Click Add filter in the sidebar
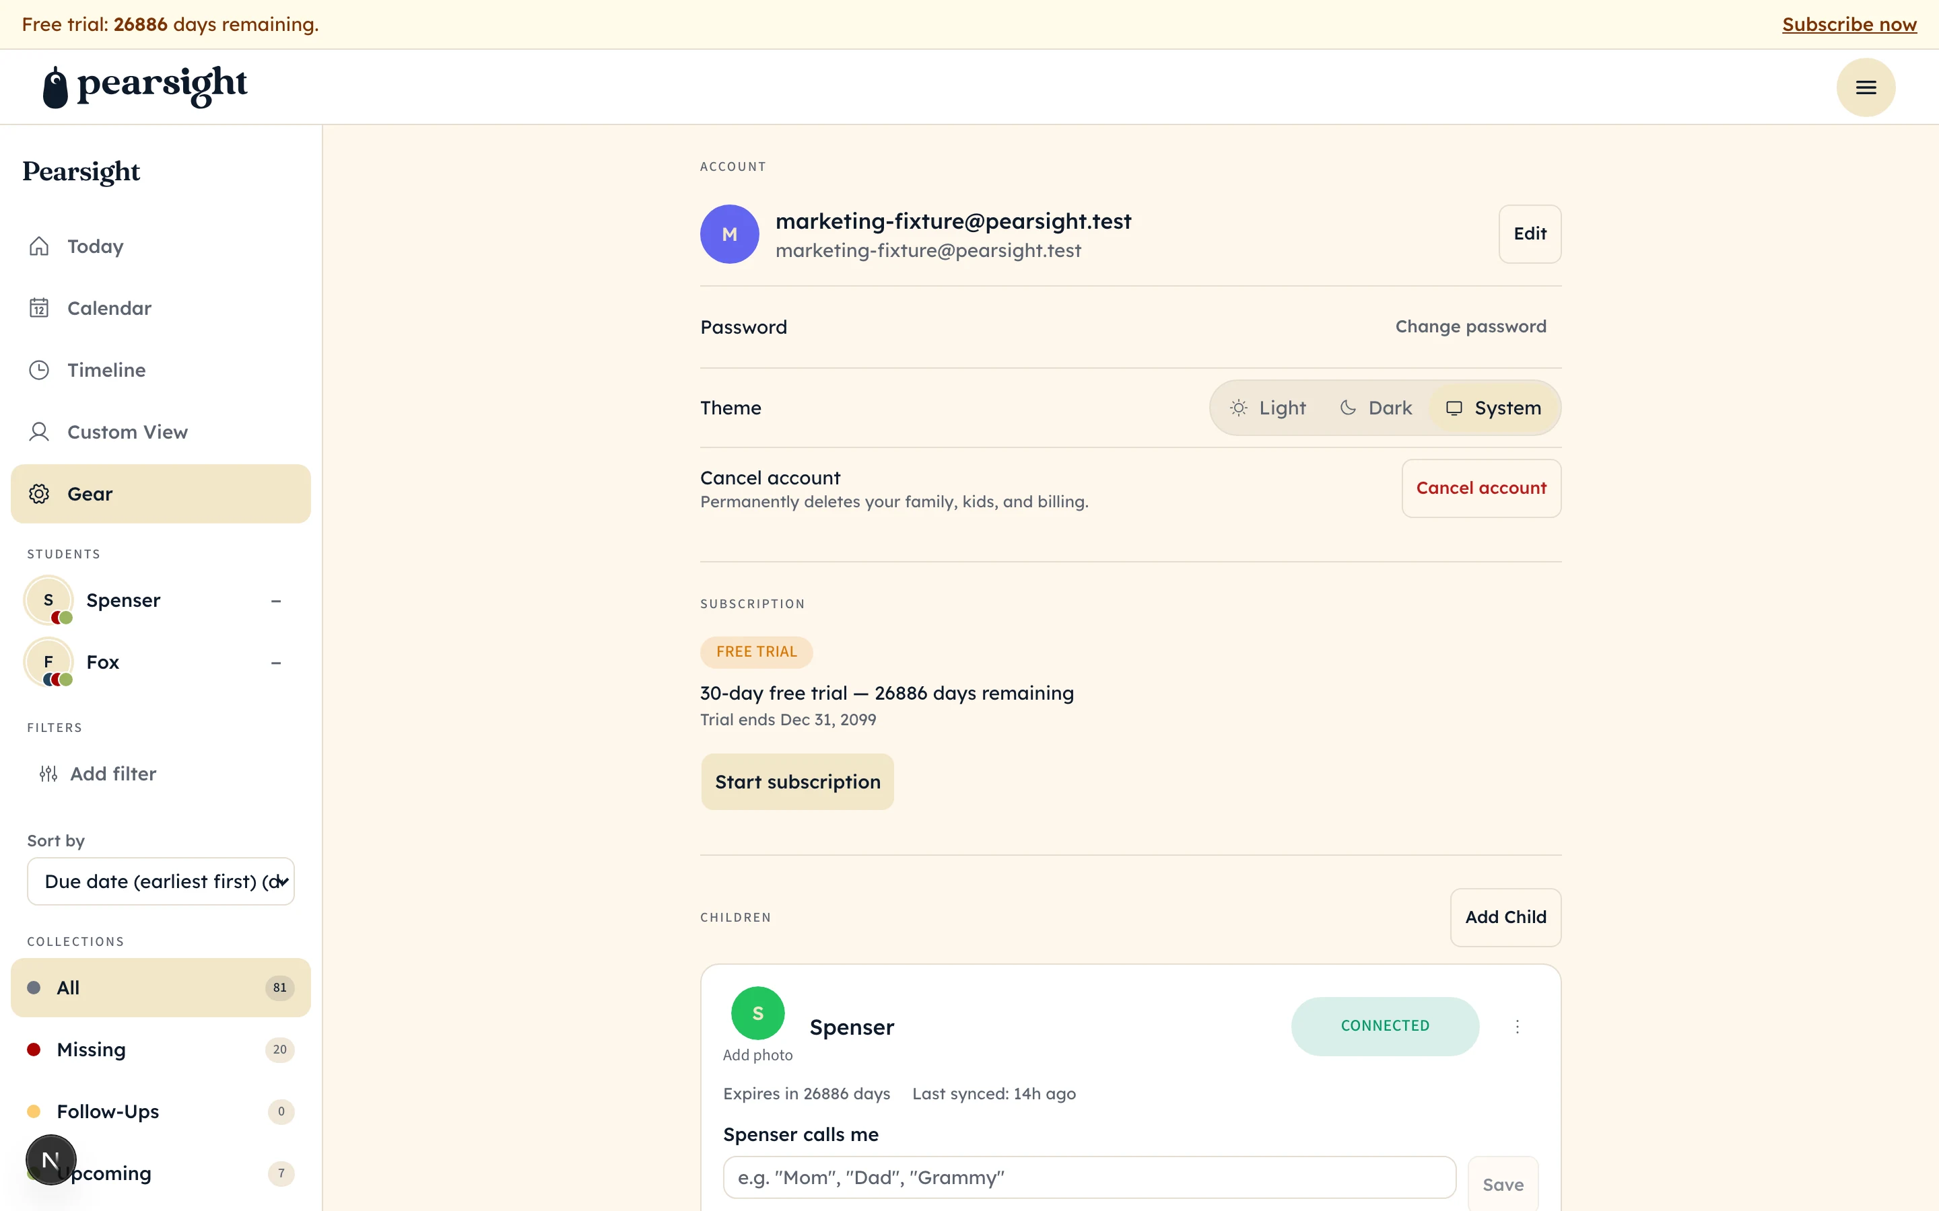Viewport: 1939px width, 1211px height. (x=98, y=774)
